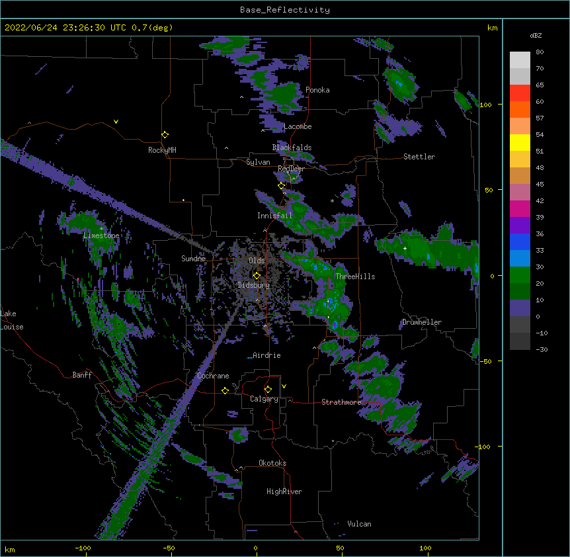Screen dimensions: 570x557
Task: Click the yellow diamond between Olds and Didsbury
Action: point(257,276)
